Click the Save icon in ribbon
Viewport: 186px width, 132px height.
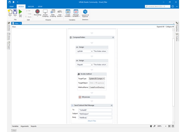pos(15,13)
